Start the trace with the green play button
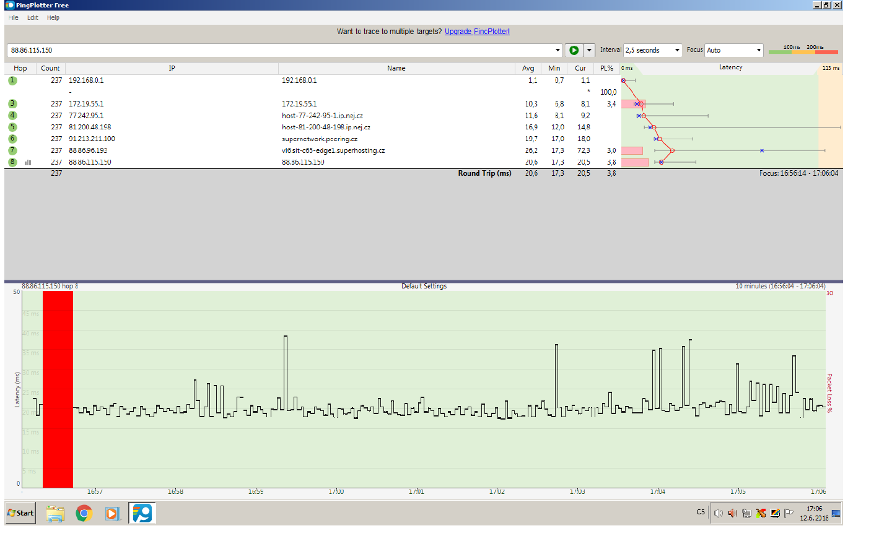The width and height of the screenshot is (892, 557). tap(574, 50)
